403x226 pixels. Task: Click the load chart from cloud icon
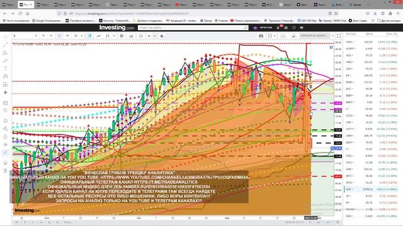click(293, 36)
